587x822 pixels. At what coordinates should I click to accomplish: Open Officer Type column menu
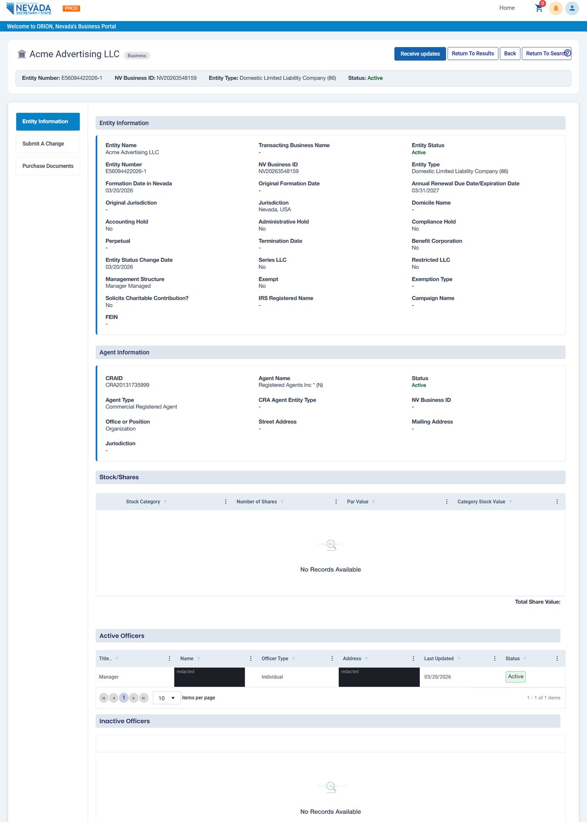click(x=332, y=659)
